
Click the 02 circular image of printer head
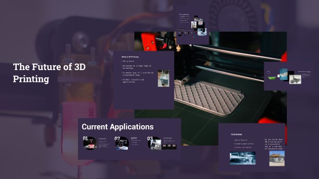point(122,143)
